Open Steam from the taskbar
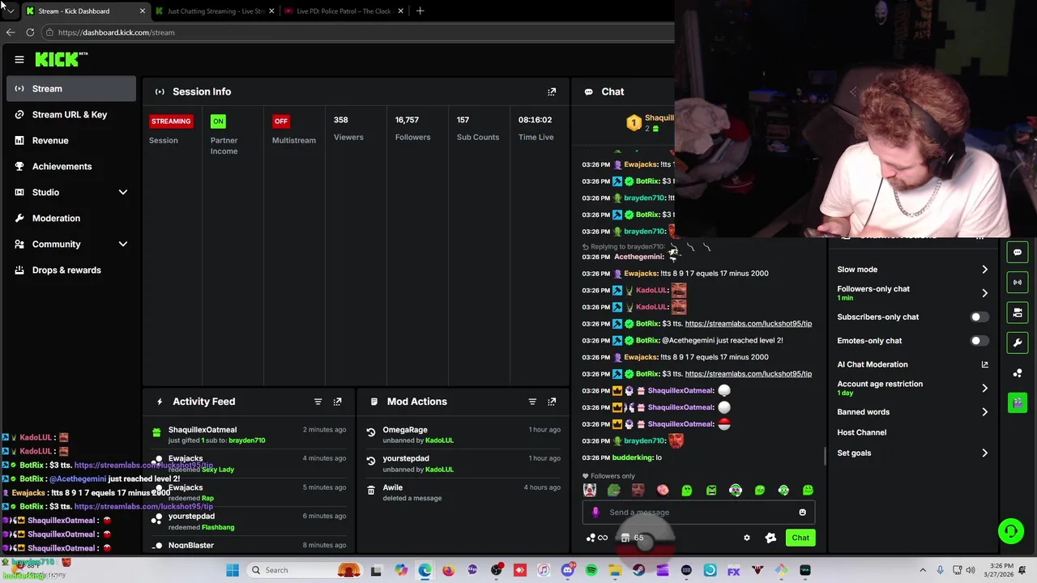The width and height of the screenshot is (1037, 583). [x=639, y=570]
